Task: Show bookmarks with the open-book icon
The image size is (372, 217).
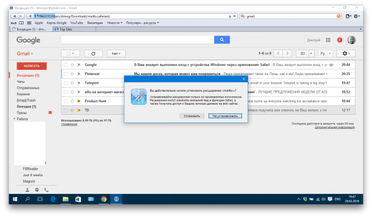Action: 21,23
